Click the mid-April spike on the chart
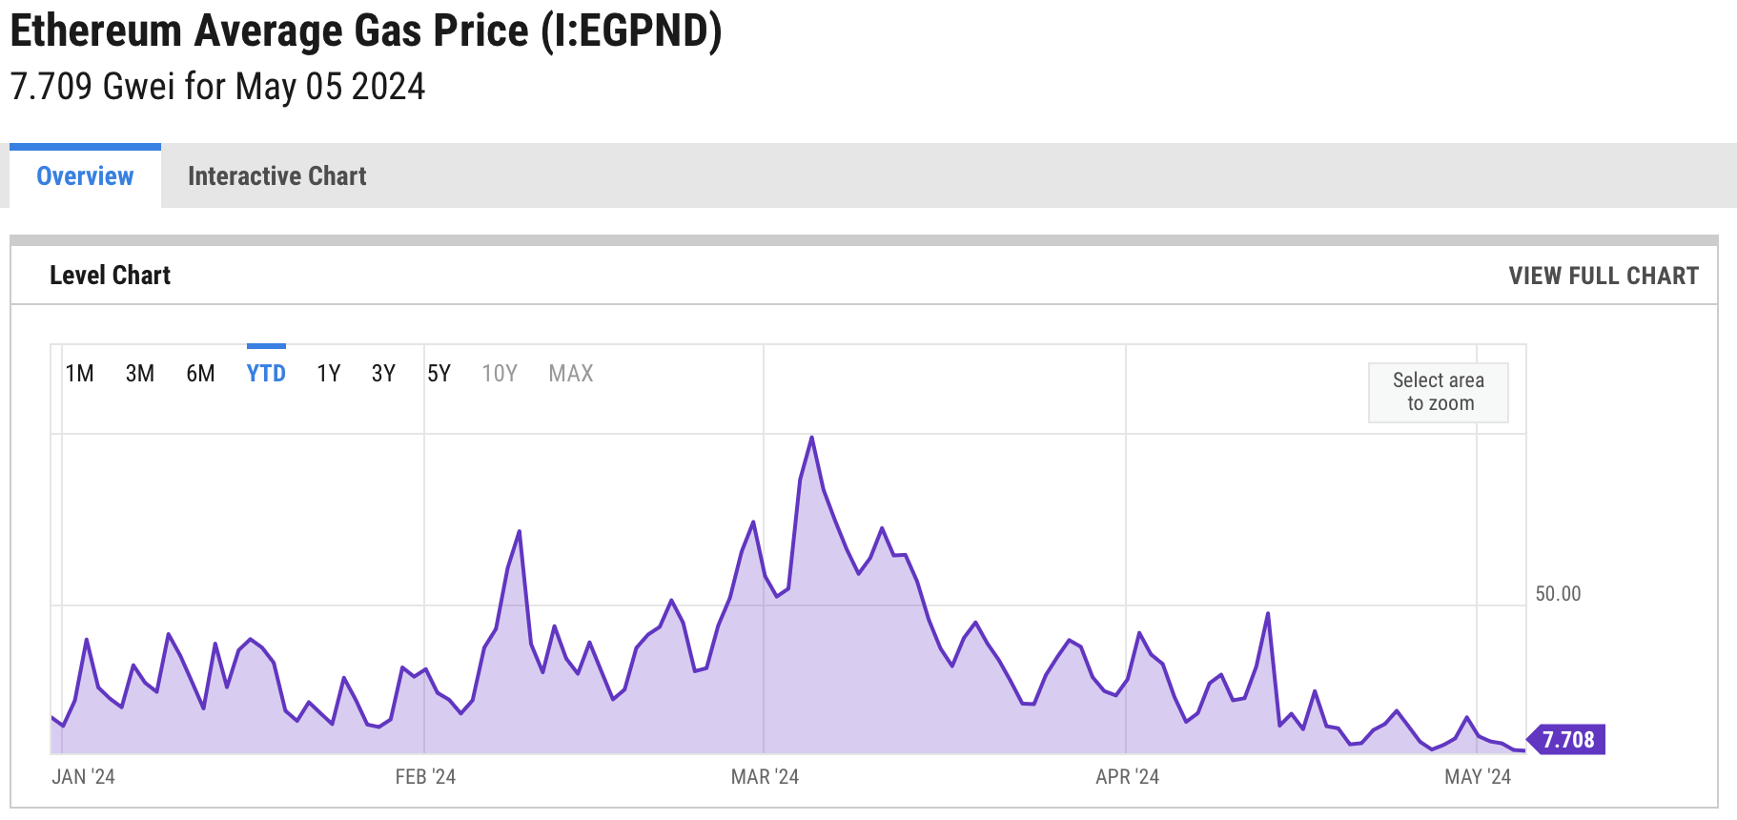 pyautogui.click(x=1268, y=614)
